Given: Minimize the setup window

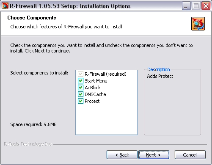Looking at the screenshot, I should [x=186, y=6].
